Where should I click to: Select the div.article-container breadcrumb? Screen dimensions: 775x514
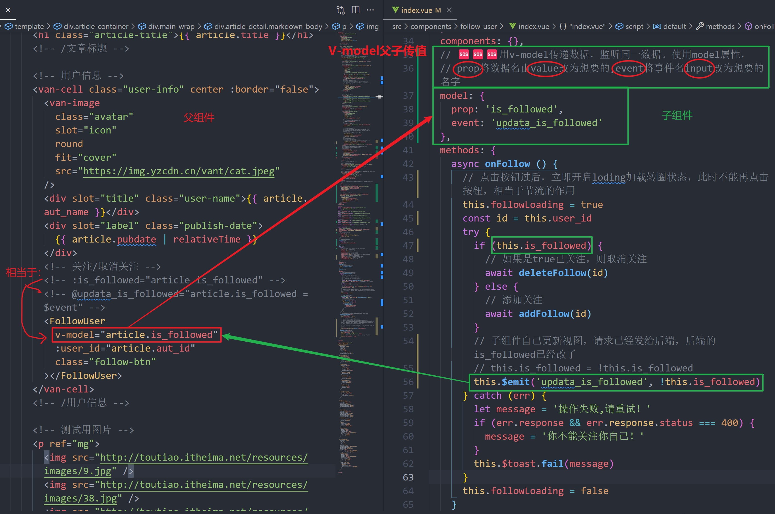click(x=96, y=26)
